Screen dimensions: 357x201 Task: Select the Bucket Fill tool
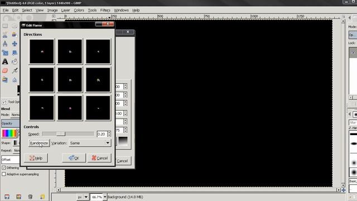(x=15, y=62)
